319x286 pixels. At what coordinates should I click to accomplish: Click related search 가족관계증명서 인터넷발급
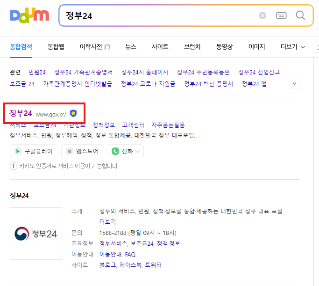click(78, 84)
